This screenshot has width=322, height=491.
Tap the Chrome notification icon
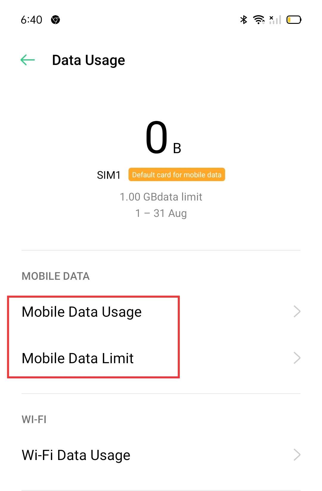[55, 20]
